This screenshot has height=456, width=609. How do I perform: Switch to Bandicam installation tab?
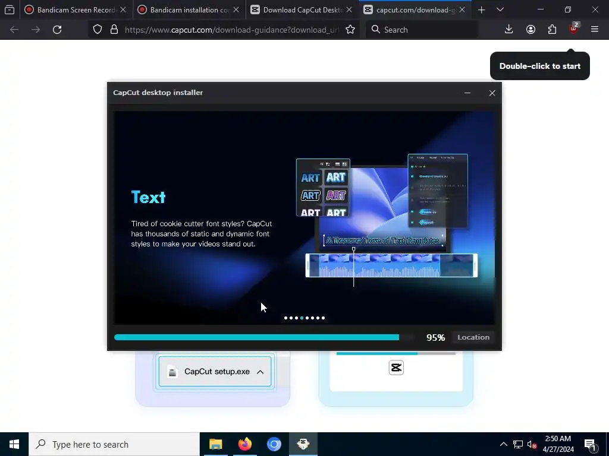[x=188, y=9]
